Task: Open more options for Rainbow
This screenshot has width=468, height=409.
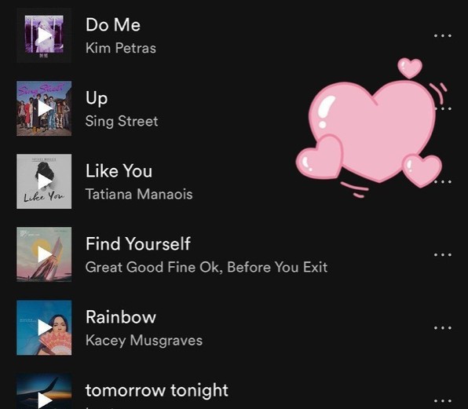Action: pyautogui.click(x=443, y=328)
